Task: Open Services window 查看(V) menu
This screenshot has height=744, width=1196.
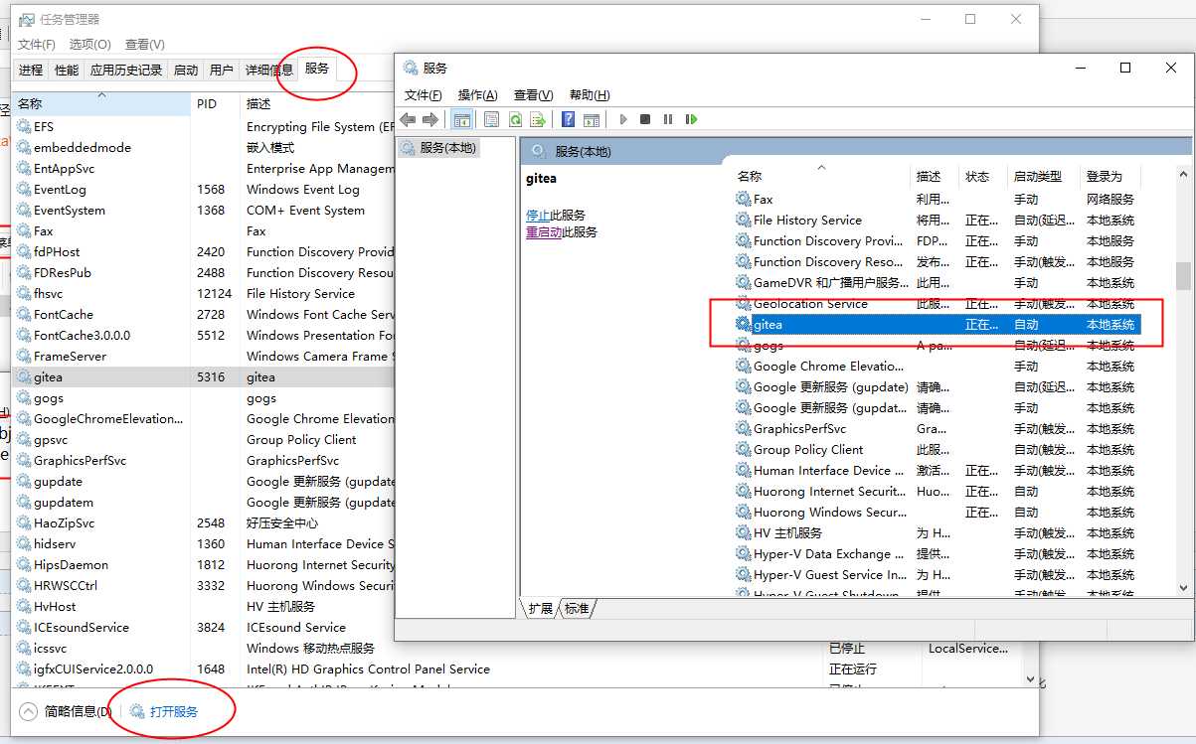Action: pyautogui.click(x=534, y=95)
